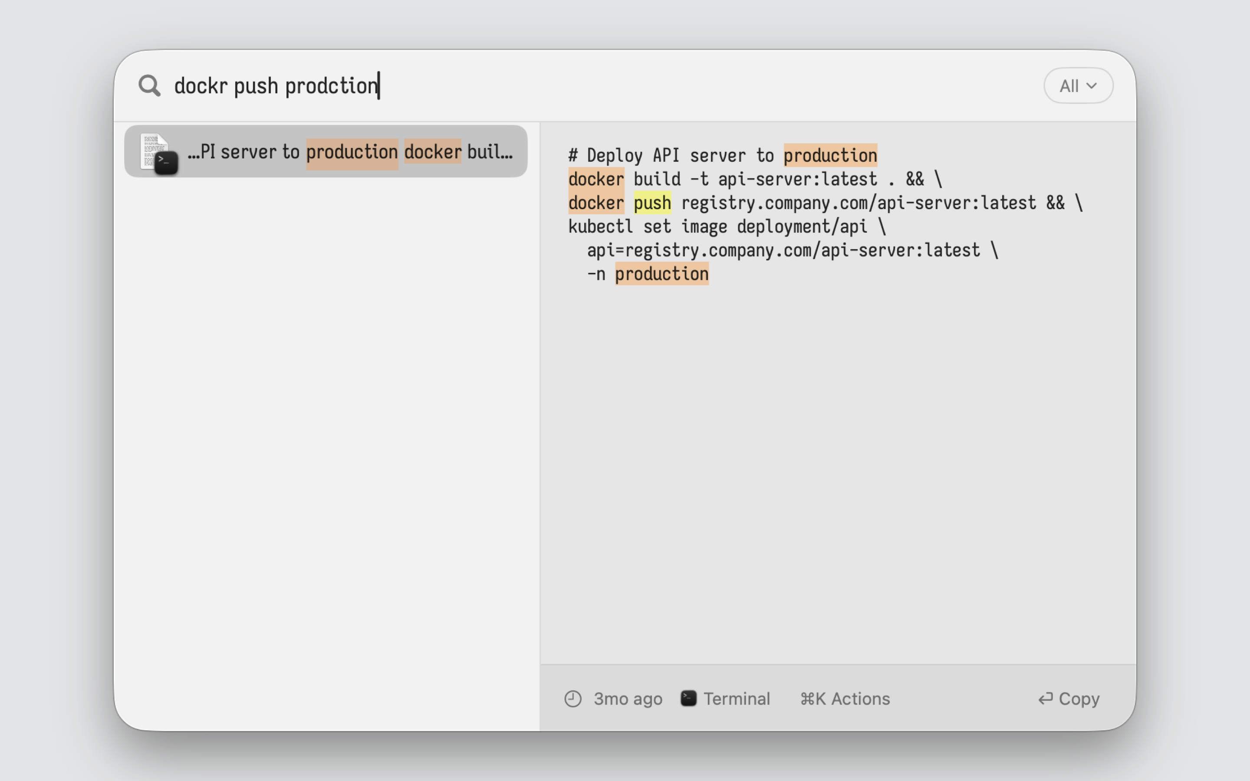This screenshot has width=1250, height=781.
Task: Click the clock icon beside "3mo ago"
Action: pyautogui.click(x=572, y=699)
